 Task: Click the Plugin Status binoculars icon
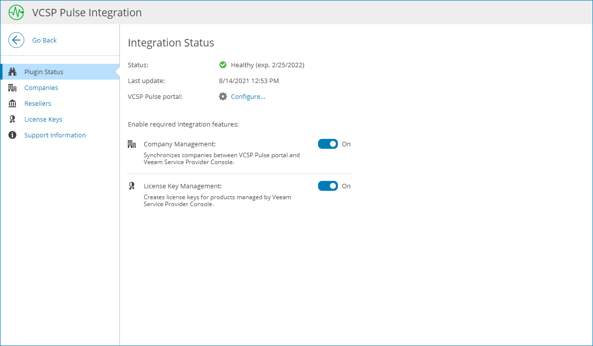point(13,72)
